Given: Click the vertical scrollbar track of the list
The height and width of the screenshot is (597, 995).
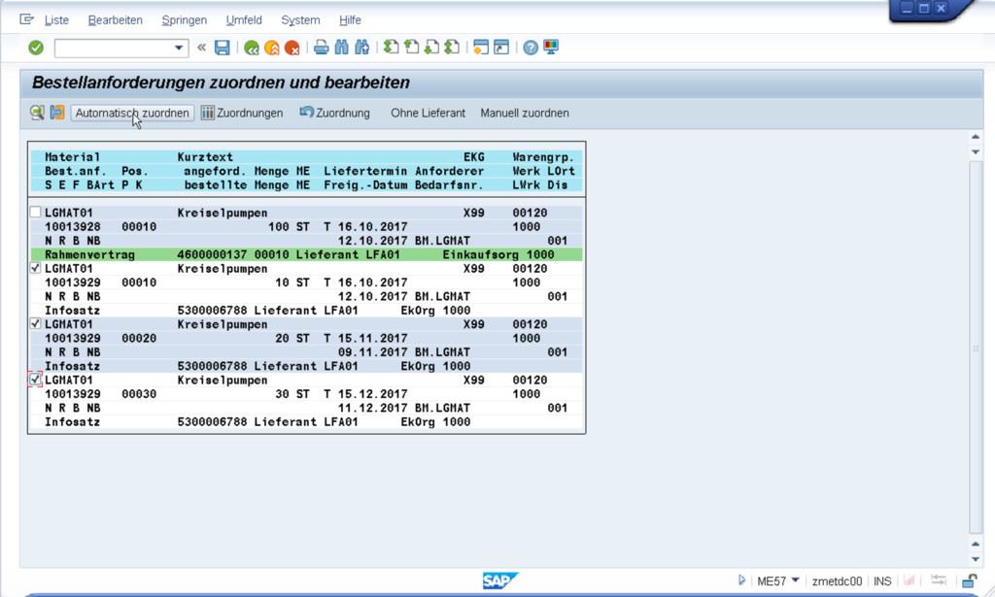Looking at the screenshot, I should pos(976,348).
